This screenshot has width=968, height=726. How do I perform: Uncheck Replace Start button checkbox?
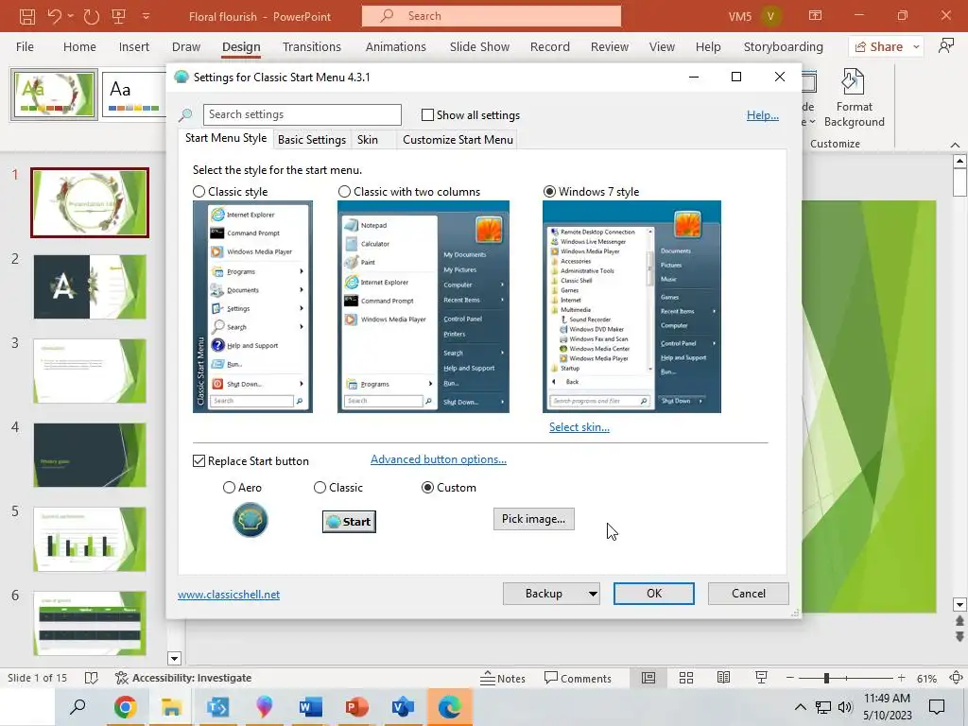[x=199, y=461]
